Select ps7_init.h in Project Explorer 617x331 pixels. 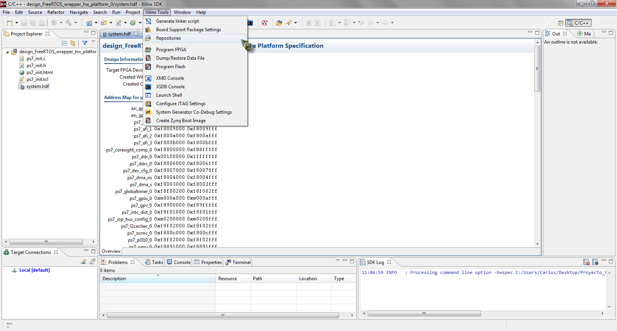36,66
